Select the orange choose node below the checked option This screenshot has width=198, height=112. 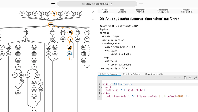point(70,39)
